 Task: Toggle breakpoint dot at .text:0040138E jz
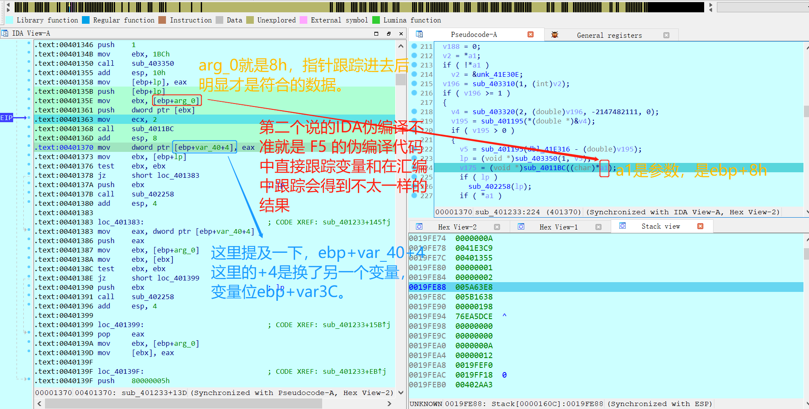[29, 277]
